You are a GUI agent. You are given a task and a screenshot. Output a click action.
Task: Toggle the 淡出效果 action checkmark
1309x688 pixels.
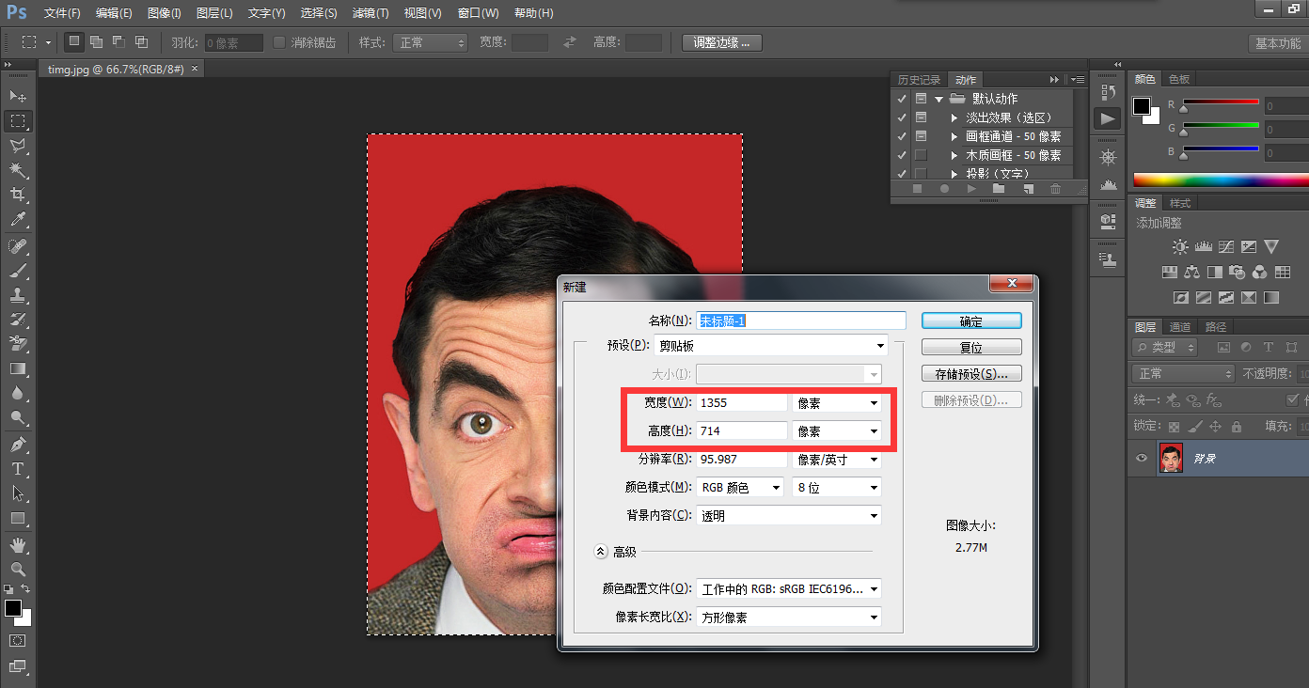(x=902, y=117)
